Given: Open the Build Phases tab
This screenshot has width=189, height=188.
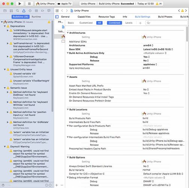Looking at the screenshot, I should (x=165, y=17).
